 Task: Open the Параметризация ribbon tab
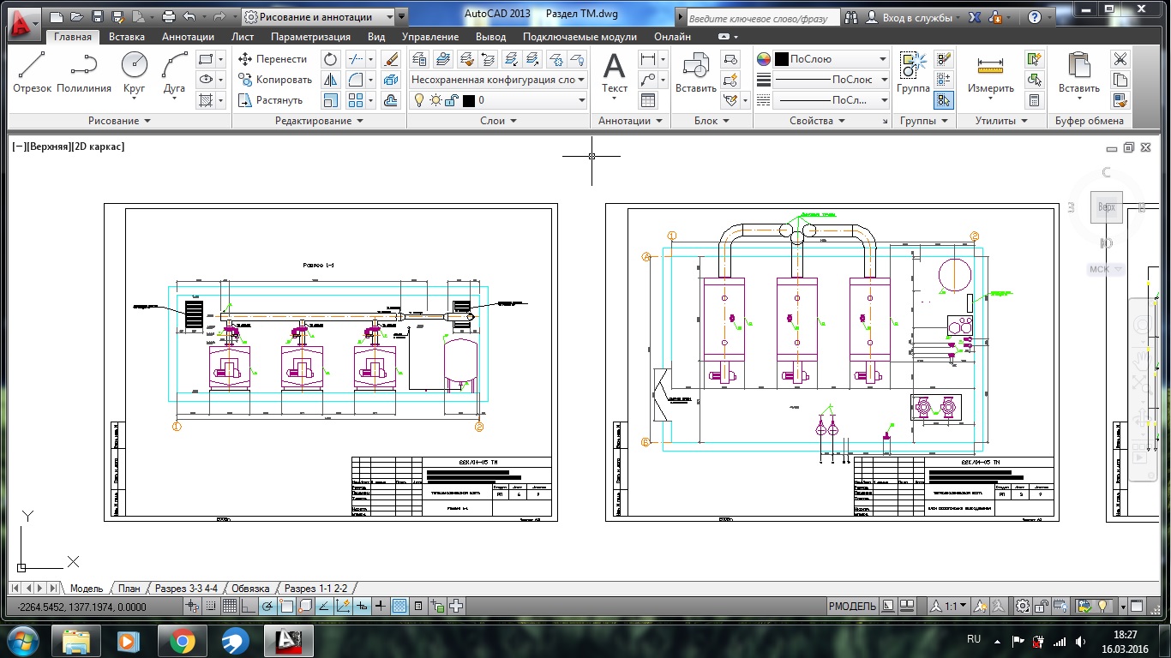pyautogui.click(x=310, y=37)
